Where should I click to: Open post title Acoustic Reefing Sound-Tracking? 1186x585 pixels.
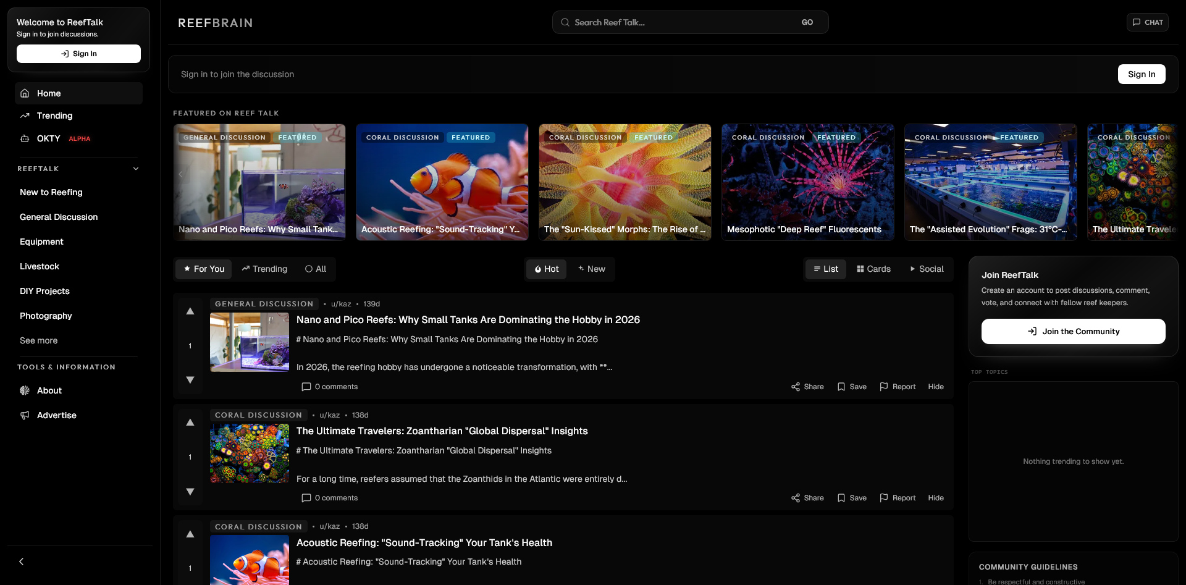(x=424, y=542)
